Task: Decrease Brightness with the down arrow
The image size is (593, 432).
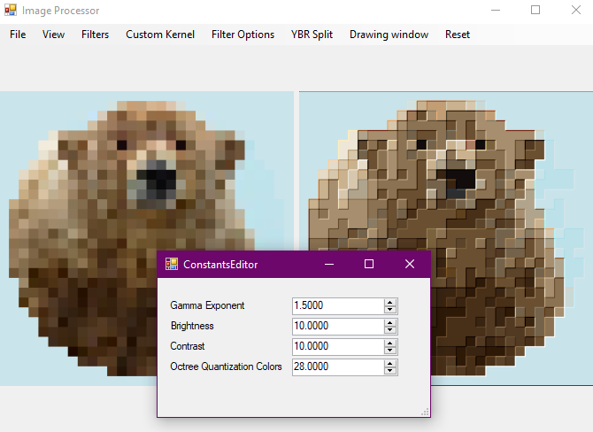Action: click(x=390, y=330)
